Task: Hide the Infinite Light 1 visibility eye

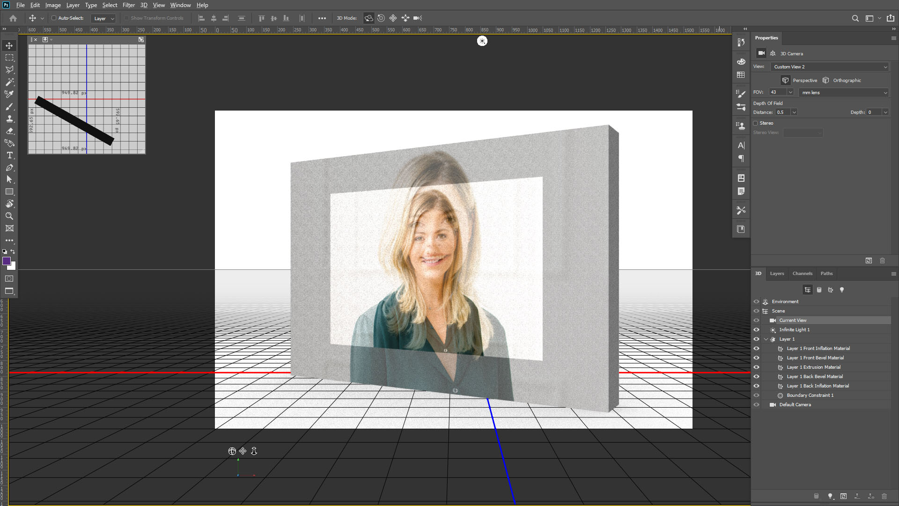Action: point(756,330)
